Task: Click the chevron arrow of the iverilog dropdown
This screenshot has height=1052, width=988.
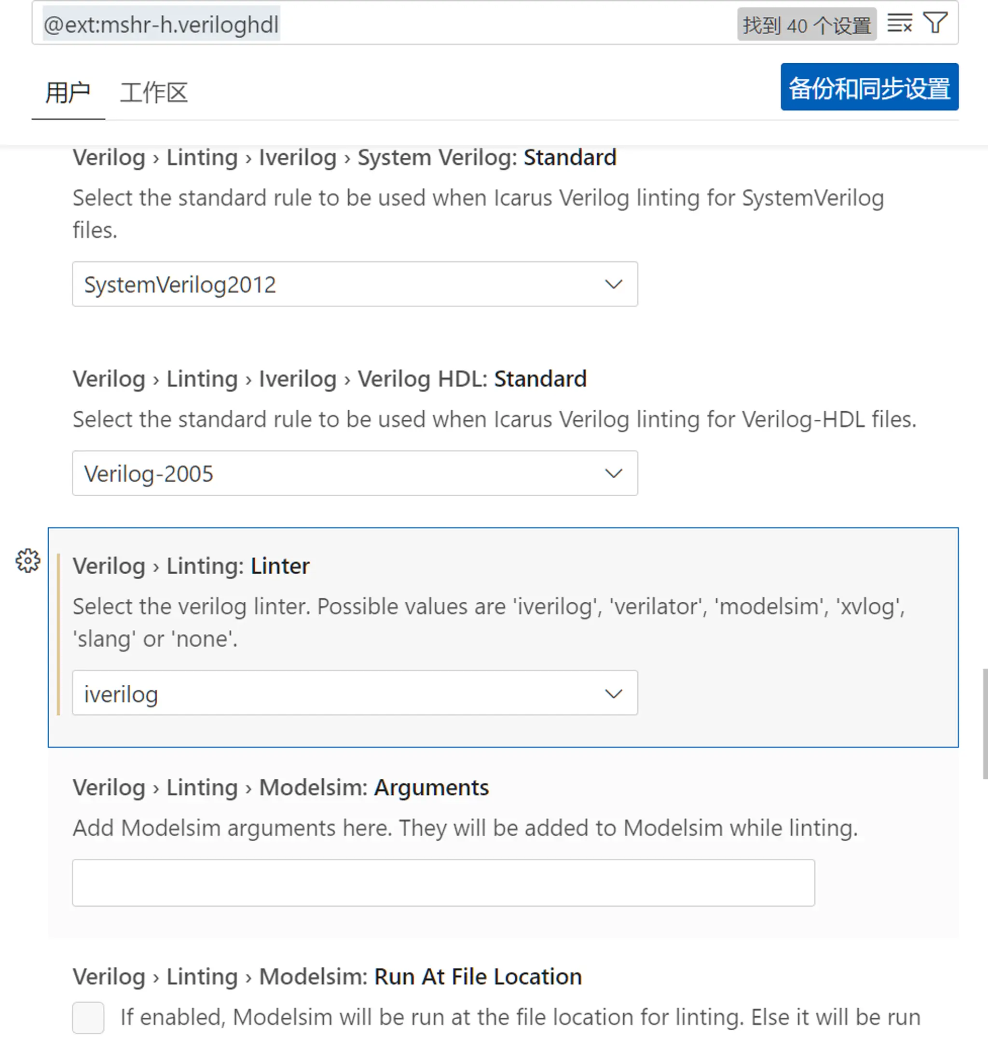Action: 613,694
